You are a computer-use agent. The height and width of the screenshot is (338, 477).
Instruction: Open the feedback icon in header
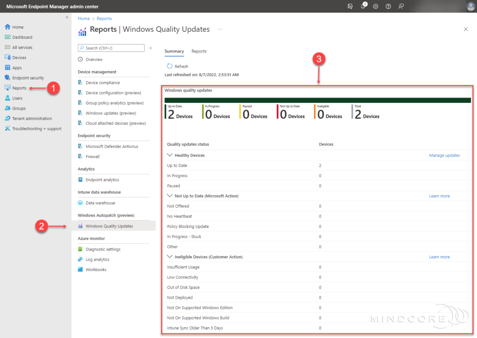pos(401,7)
